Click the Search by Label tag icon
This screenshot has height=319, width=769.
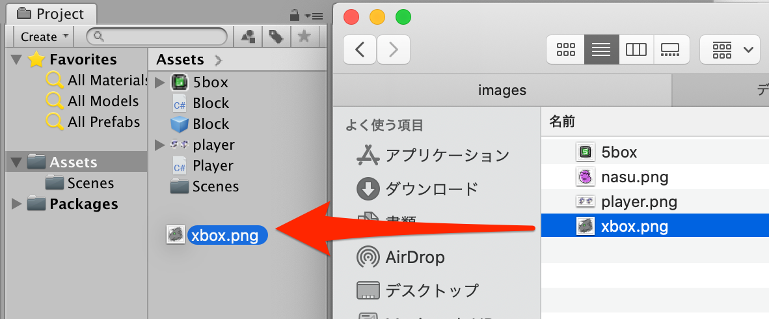pyautogui.click(x=276, y=36)
